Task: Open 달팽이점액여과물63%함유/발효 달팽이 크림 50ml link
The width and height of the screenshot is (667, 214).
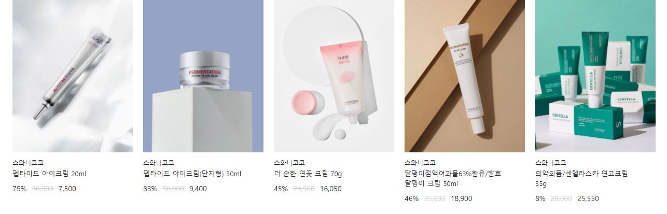Action: pyautogui.click(x=453, y=179)
